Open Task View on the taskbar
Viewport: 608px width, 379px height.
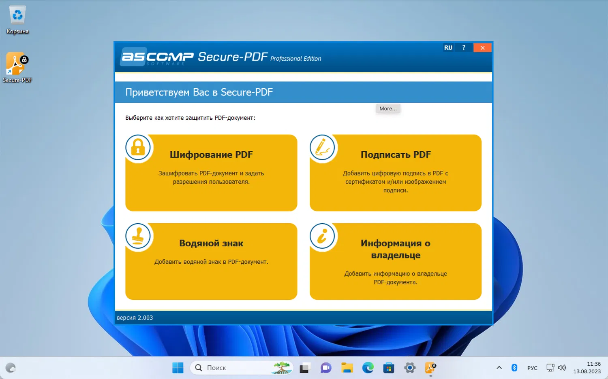pyautogui.click(x=304, y=368)
